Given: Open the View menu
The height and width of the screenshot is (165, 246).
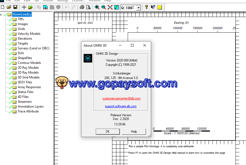Looking at the screenshot, I should [27, 1].
